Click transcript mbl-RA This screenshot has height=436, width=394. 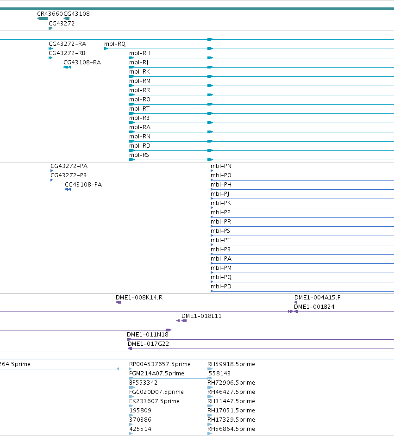click(x=140, y=127)
